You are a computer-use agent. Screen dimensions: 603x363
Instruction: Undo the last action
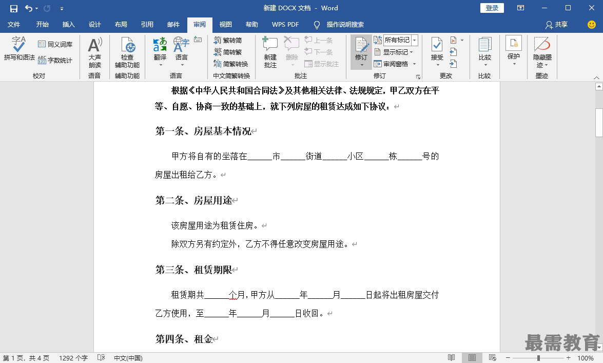28,8
